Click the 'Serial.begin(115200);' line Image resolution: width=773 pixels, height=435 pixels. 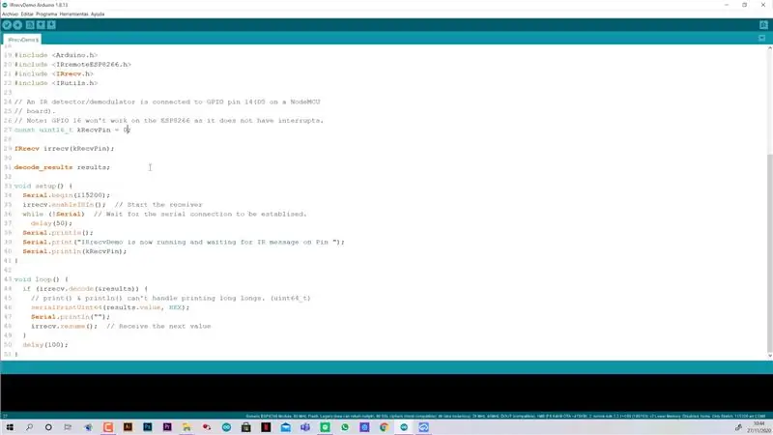[66, 195]
